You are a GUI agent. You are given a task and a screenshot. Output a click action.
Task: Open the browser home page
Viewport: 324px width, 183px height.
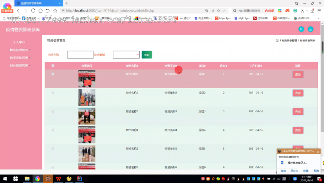40,11
